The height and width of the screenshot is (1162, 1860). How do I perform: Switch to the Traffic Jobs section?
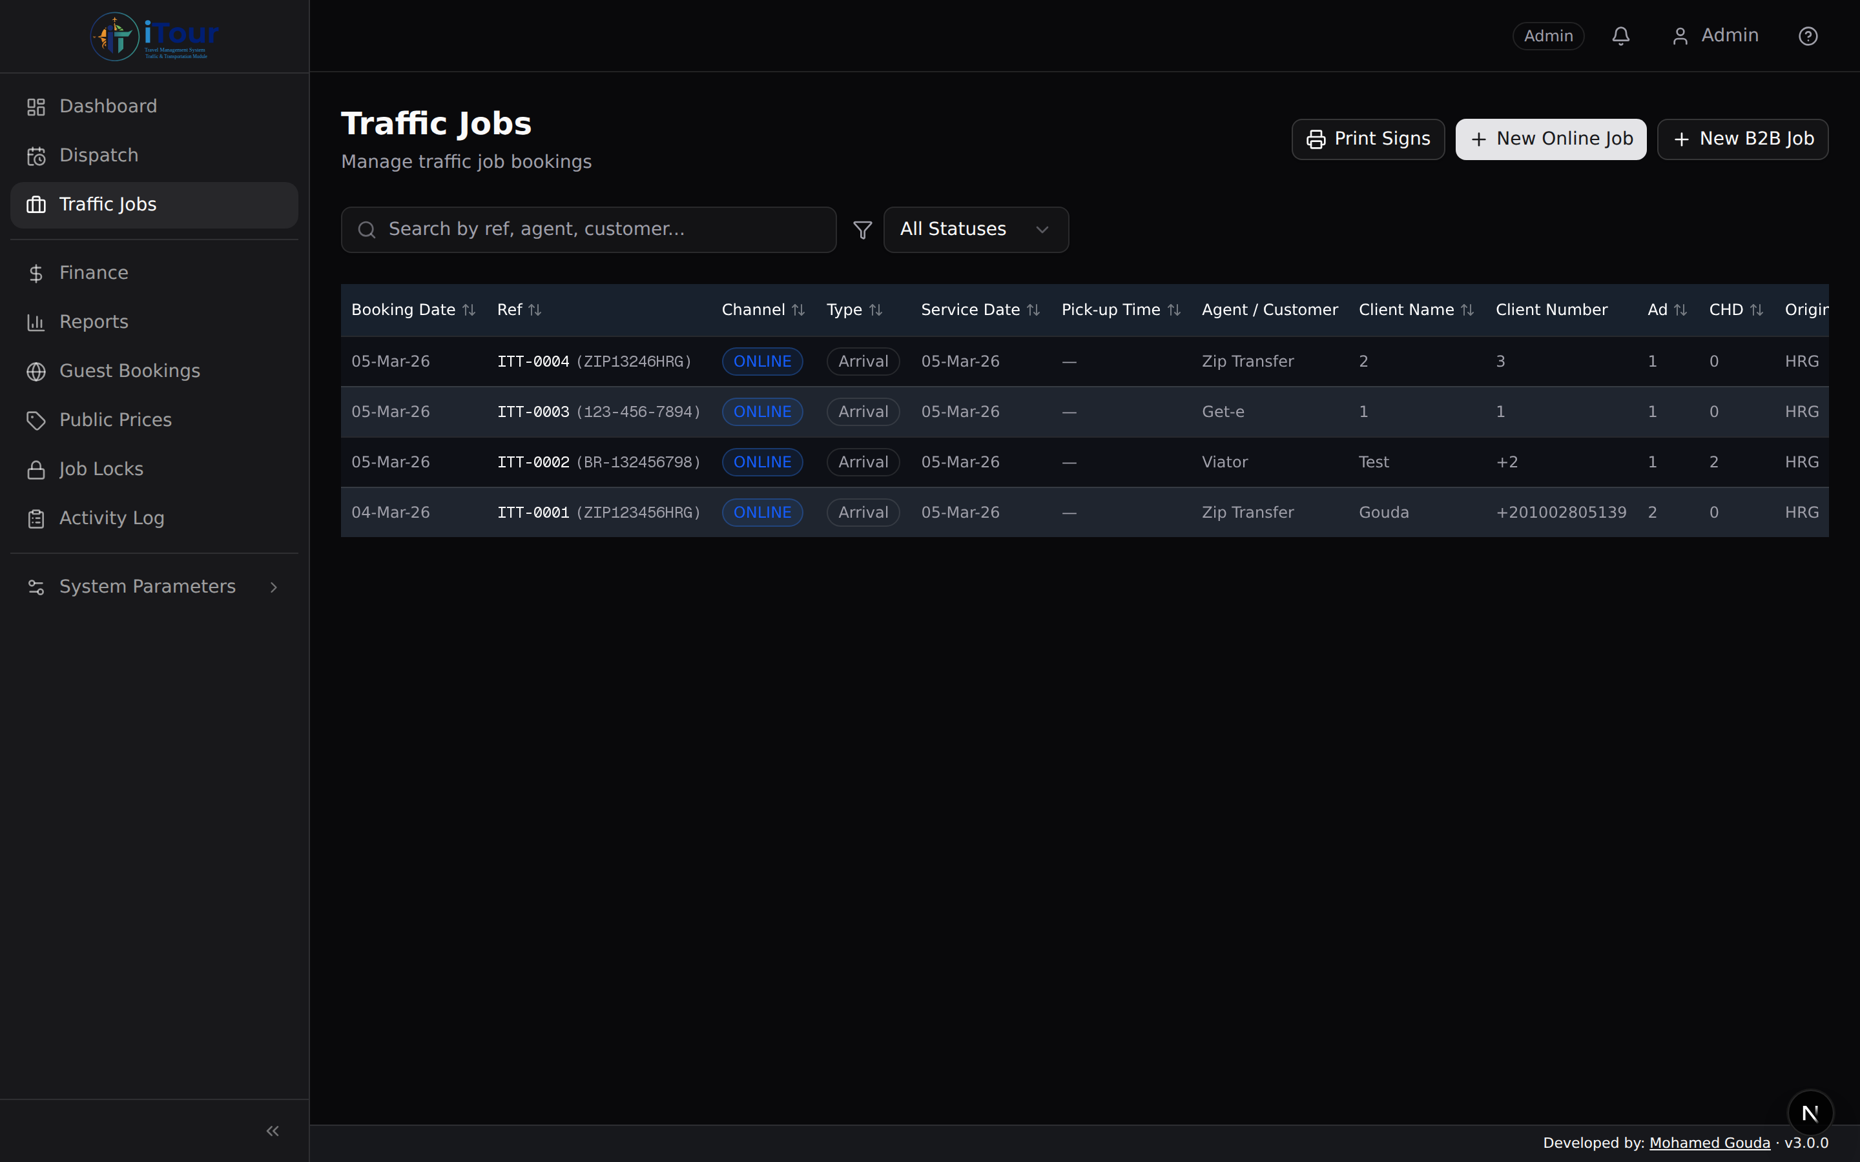click(x=106, y=205)
